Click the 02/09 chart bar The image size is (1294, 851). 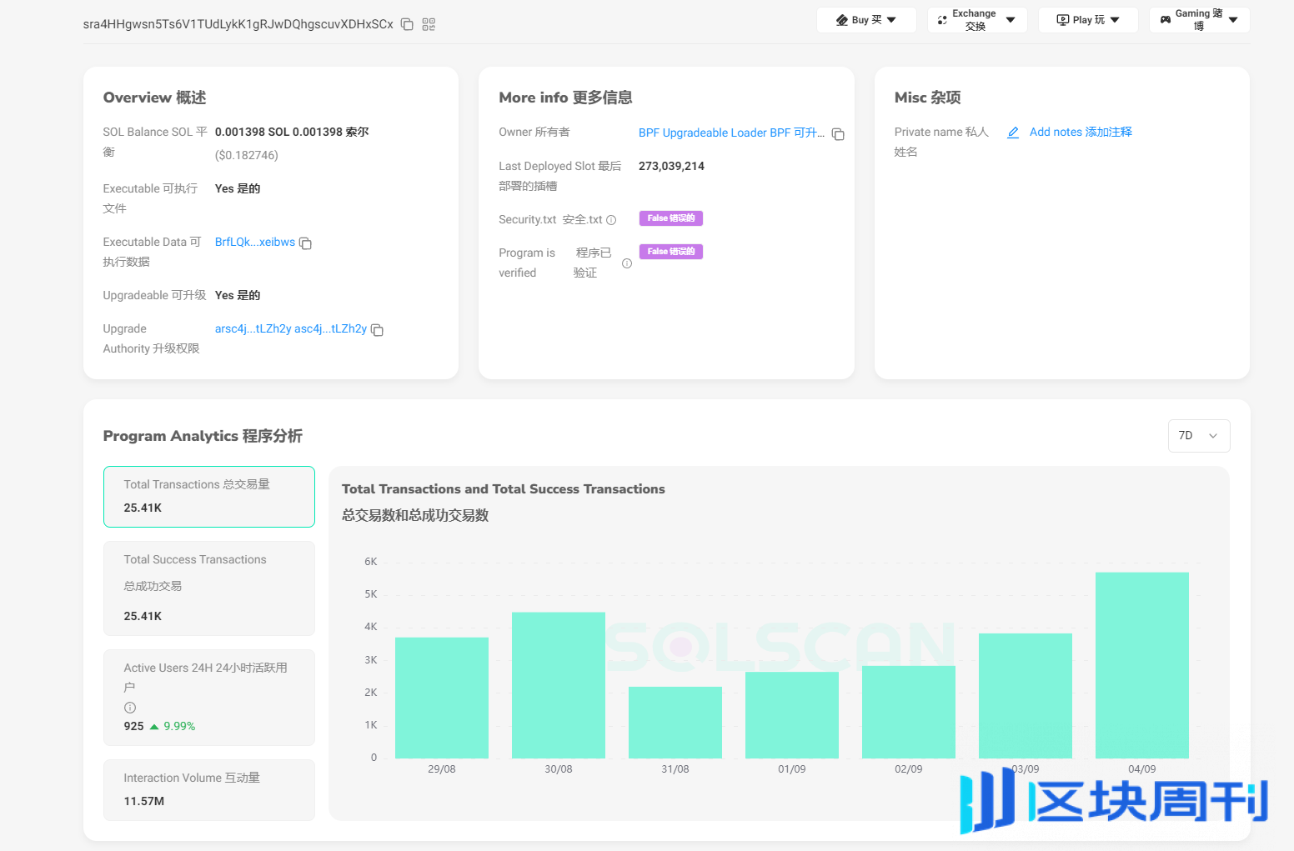909,712
